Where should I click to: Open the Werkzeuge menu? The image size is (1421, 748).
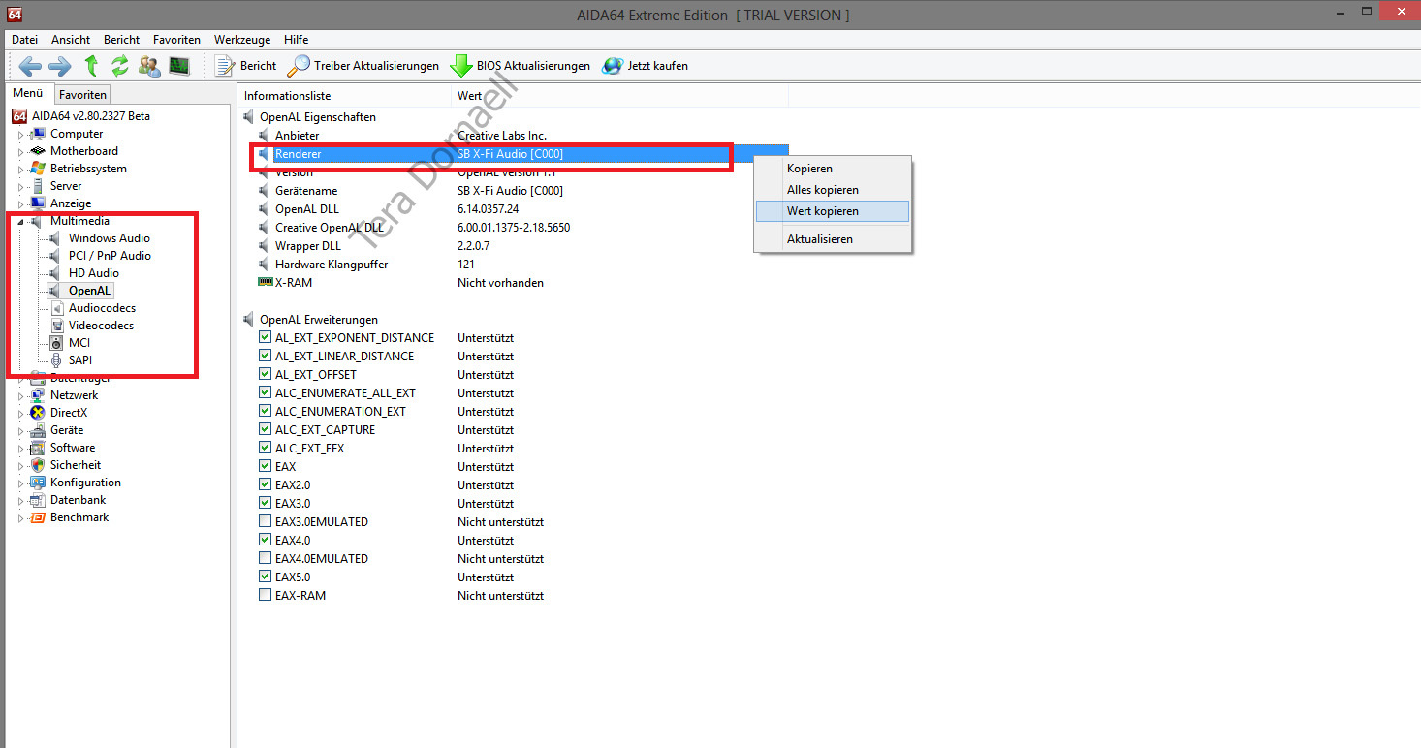[242, 40]
